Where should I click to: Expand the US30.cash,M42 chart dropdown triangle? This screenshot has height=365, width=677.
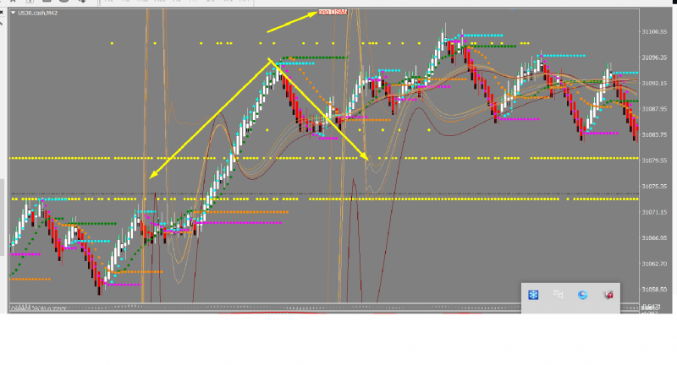[14, 13]
